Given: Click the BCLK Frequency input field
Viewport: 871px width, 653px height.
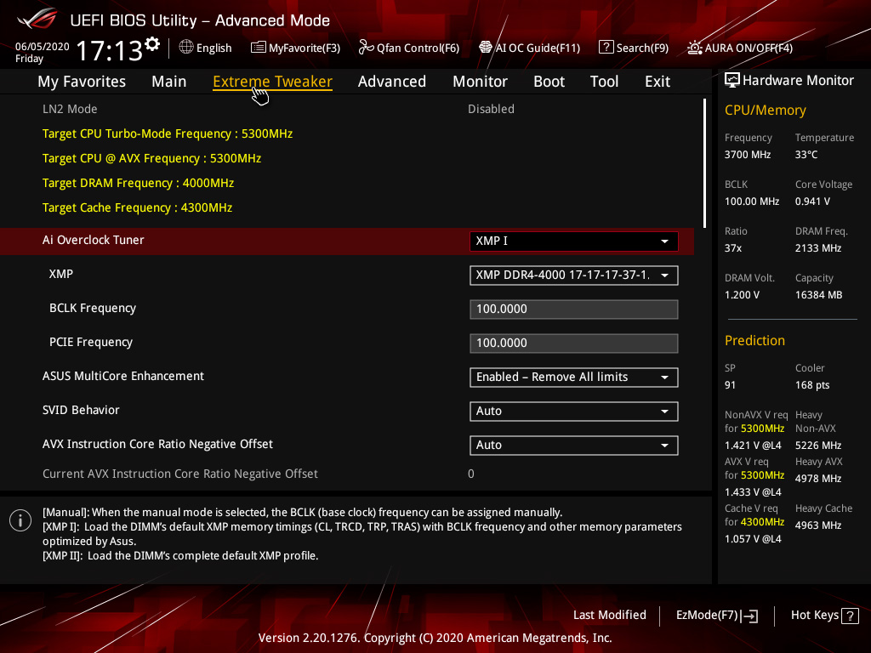Looking at the screenshot, I should (574, 309).
